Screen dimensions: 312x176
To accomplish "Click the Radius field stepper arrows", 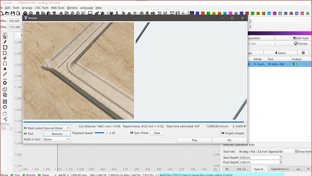I will tap(11, 128).
